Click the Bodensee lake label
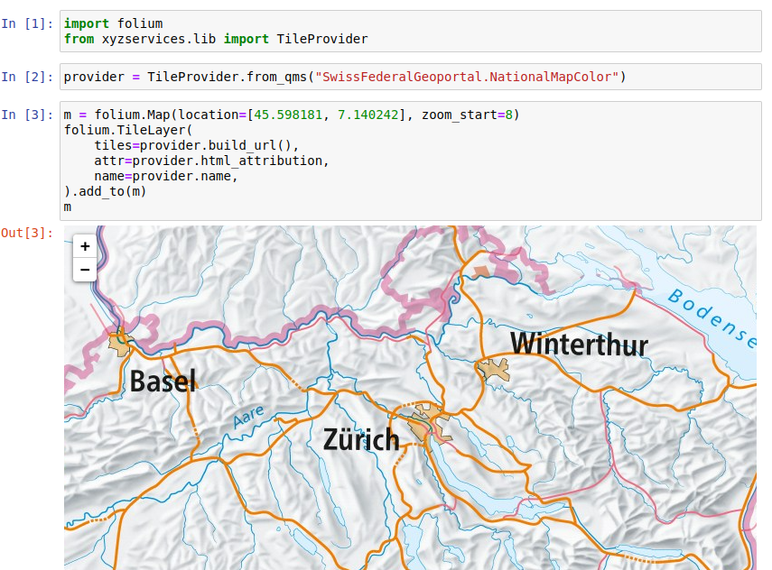772x570 pixels. [x=712, y=317]
